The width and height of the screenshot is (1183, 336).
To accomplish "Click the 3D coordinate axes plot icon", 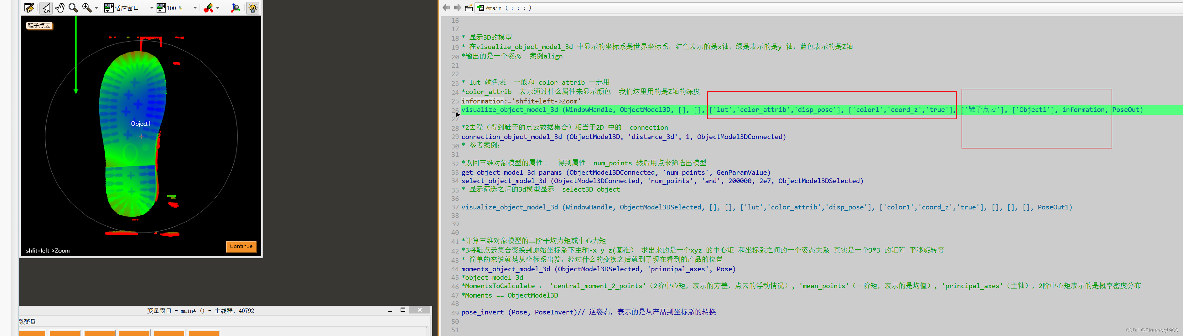I will pos(236,8).
